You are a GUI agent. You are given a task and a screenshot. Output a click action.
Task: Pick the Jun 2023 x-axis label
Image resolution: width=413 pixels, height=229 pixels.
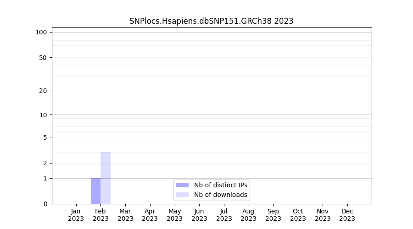(x=199, y=215)
